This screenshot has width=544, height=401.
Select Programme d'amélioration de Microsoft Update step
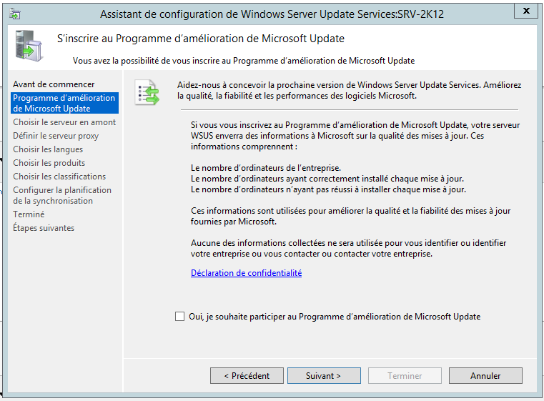(65, 103)
